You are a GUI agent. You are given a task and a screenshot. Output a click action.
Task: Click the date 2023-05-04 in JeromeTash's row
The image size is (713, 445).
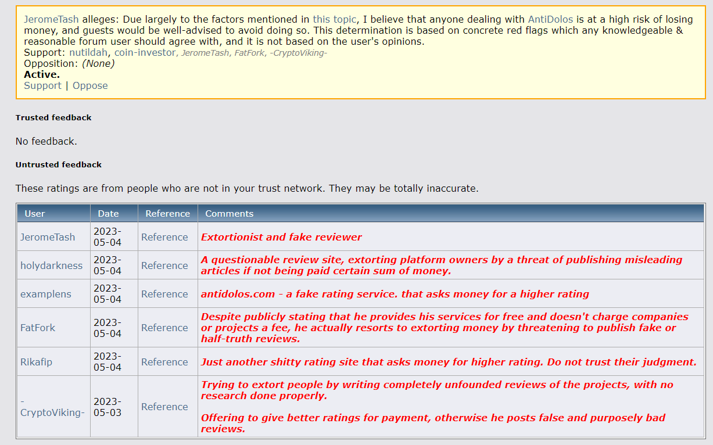point(108,237)
